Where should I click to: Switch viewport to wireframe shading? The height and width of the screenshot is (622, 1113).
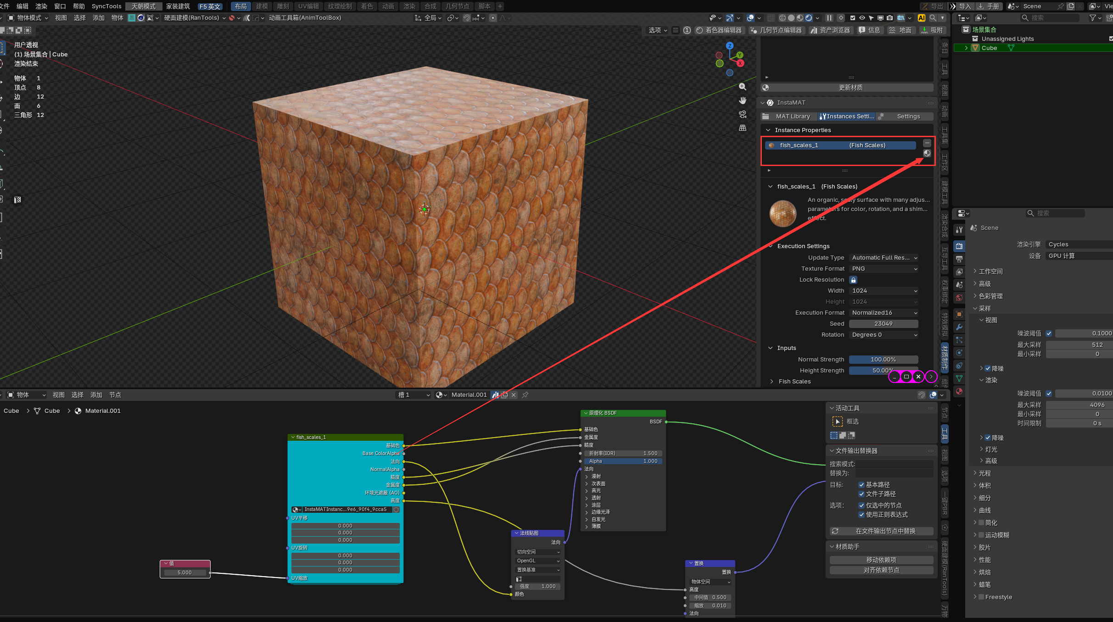[783, 18]
